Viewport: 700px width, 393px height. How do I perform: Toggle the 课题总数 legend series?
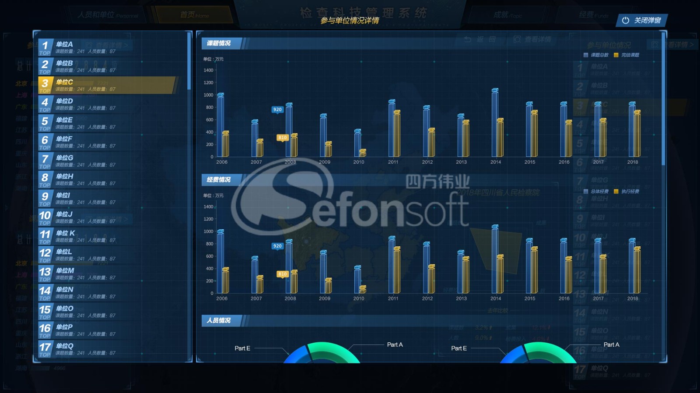(596, 55)
